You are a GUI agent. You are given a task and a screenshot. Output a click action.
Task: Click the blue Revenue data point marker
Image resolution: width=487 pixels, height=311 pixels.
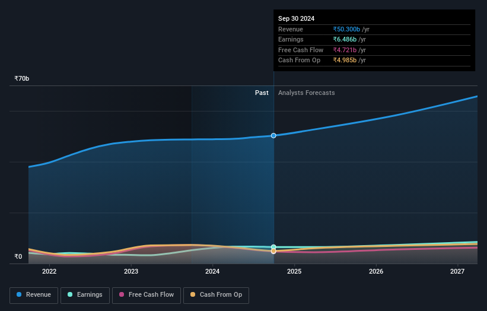point(273,135)
